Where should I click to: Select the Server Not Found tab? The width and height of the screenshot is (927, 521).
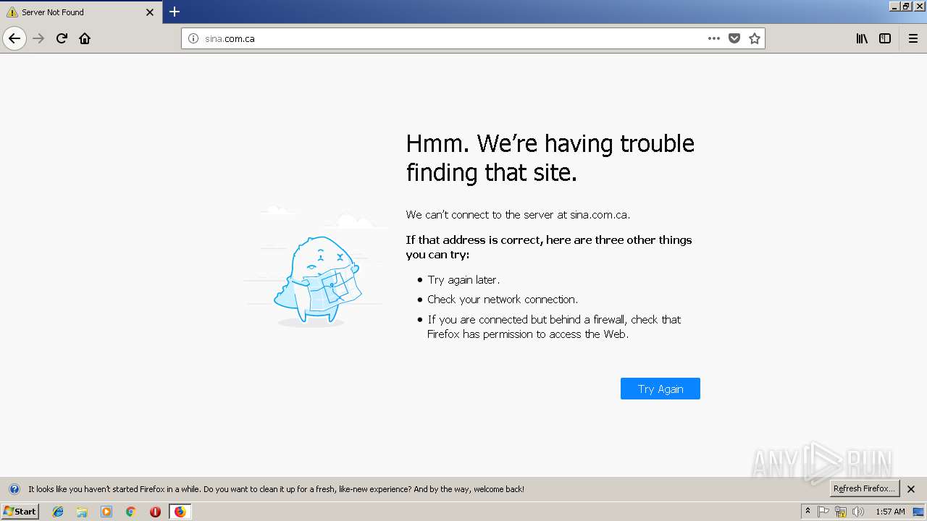click(x=80, y=12)
